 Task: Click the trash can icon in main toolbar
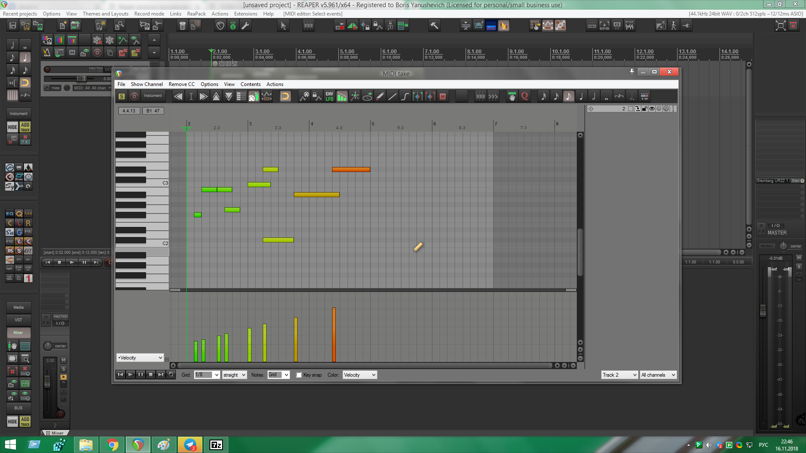pos(182,26)
